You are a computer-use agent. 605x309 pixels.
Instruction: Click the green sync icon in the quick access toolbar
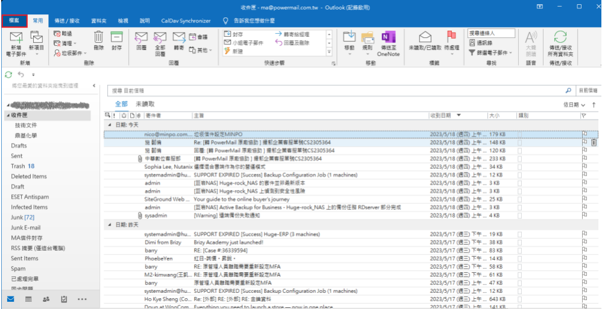point(8,75)
